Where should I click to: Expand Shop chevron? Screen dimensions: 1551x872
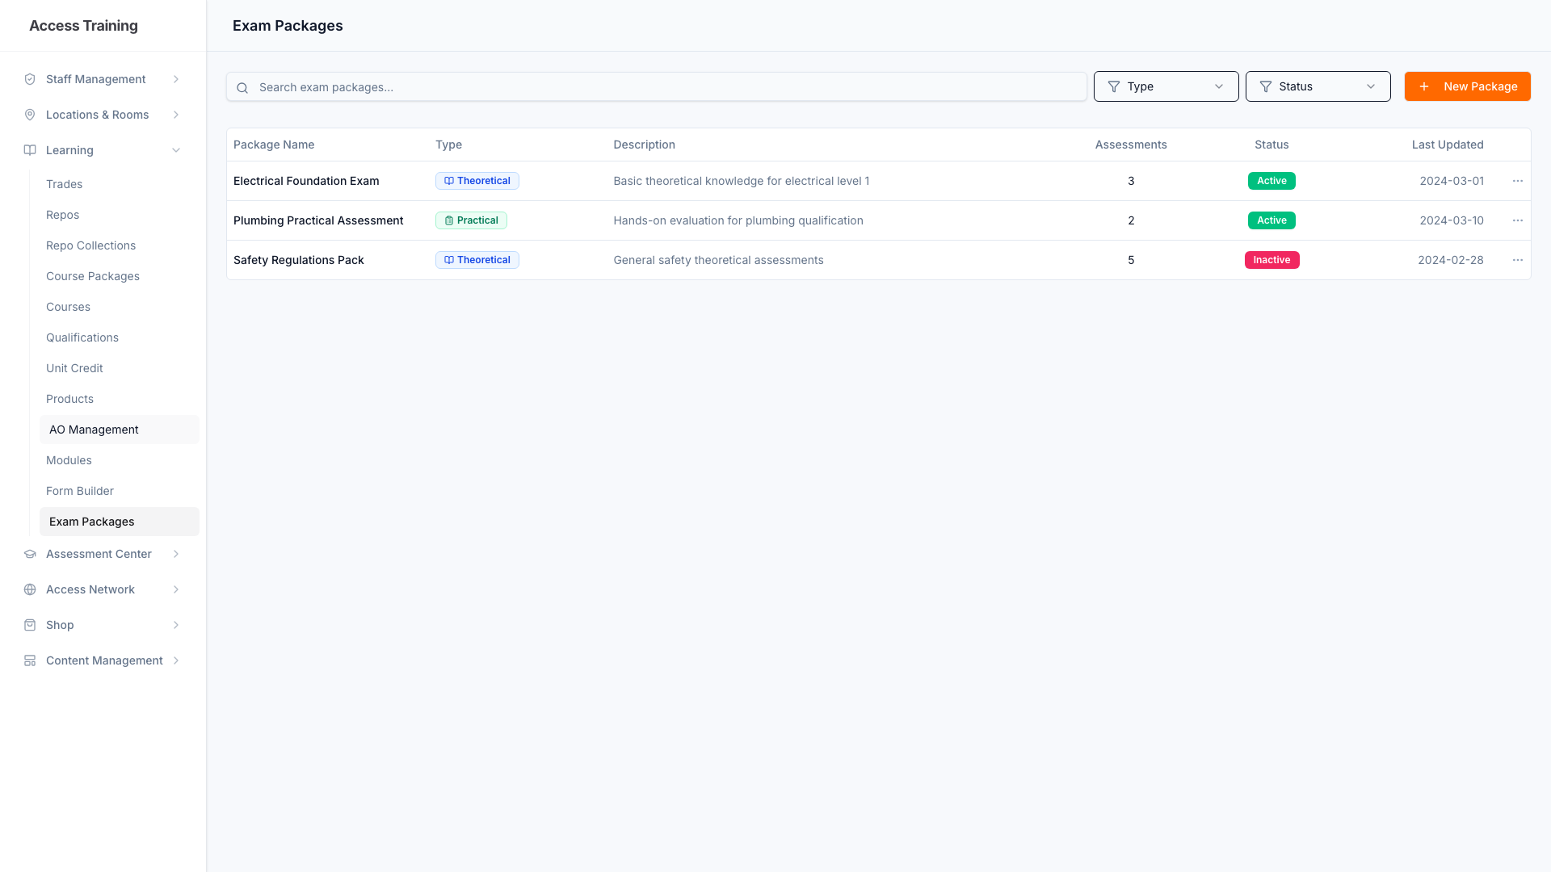pos(176,625)
